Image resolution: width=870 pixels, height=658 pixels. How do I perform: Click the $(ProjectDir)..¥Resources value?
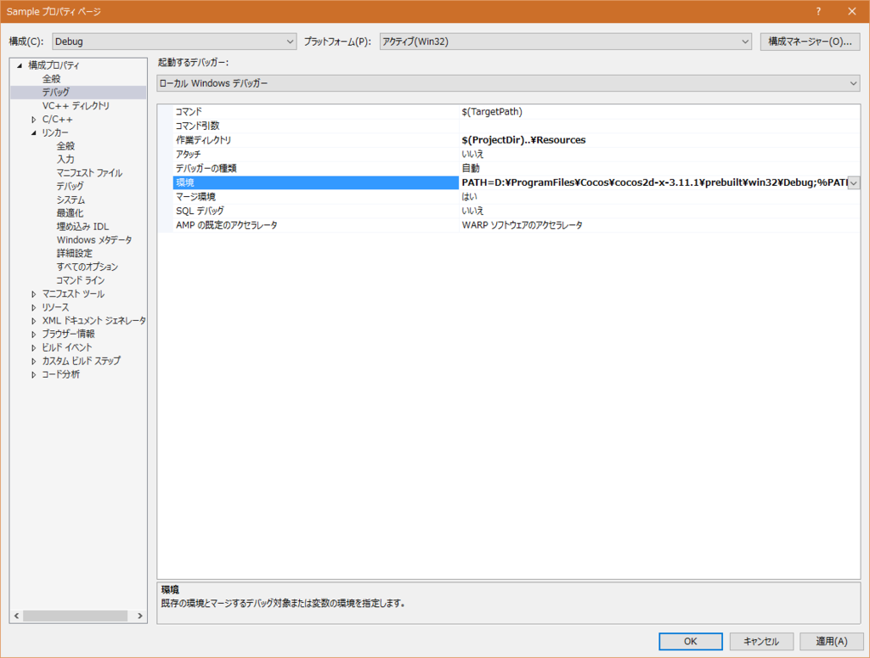523,140
